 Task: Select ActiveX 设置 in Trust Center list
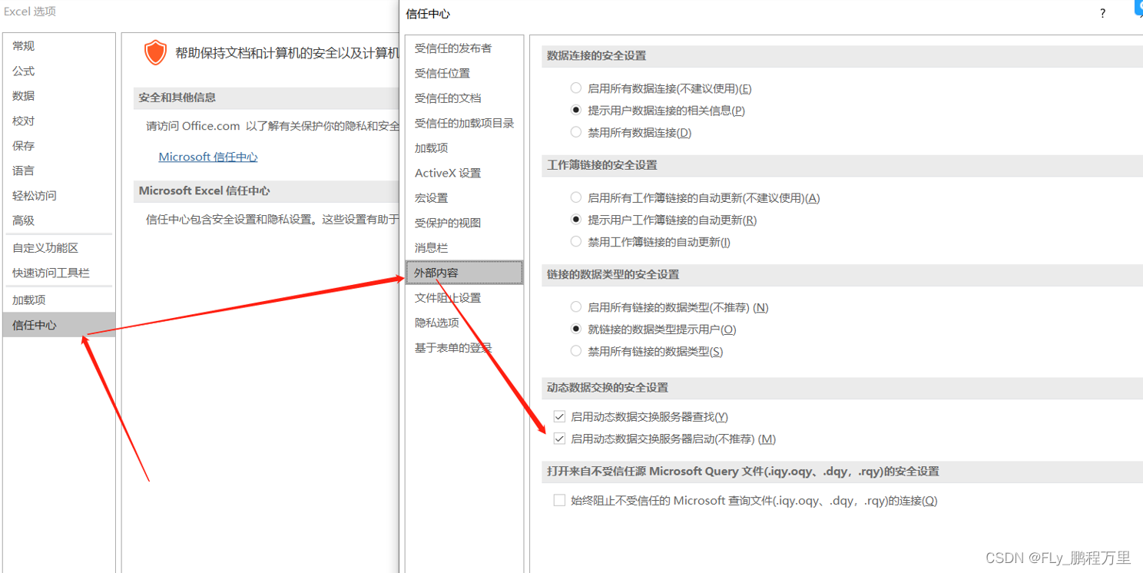click(465, 173)
